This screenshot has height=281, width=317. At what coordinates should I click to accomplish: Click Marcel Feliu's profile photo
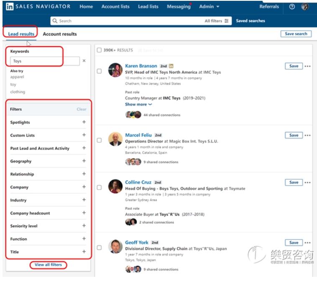115,139
